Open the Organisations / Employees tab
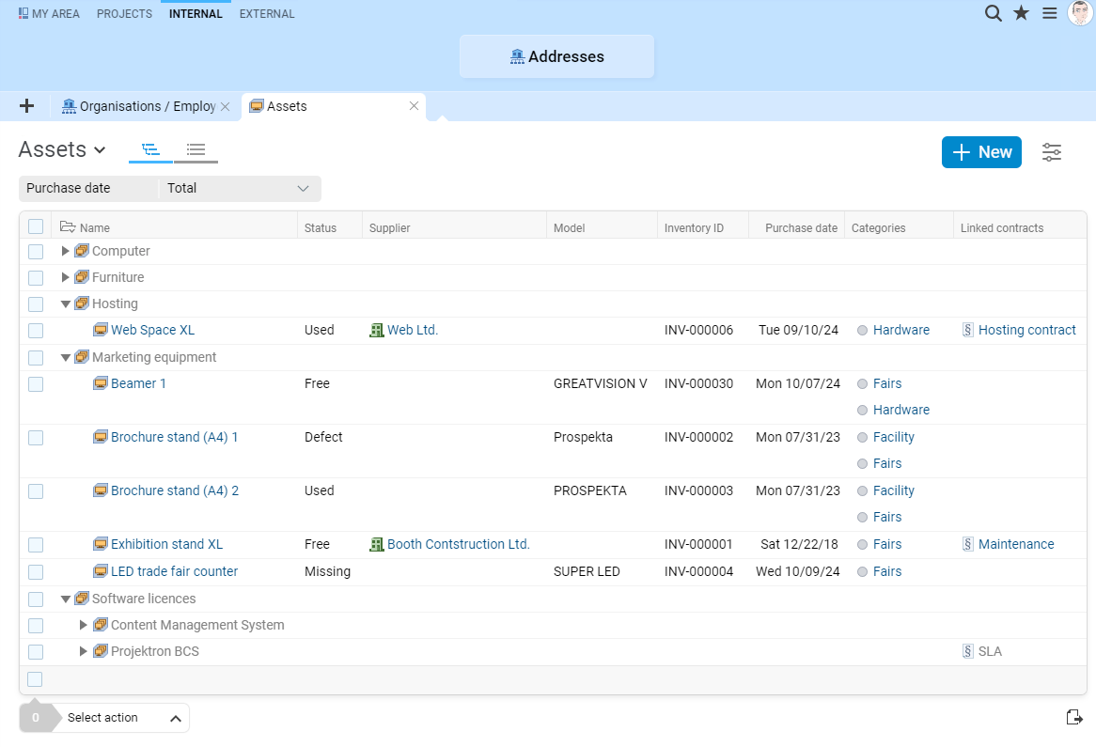The image size is (1096, 747). [139, 106]
